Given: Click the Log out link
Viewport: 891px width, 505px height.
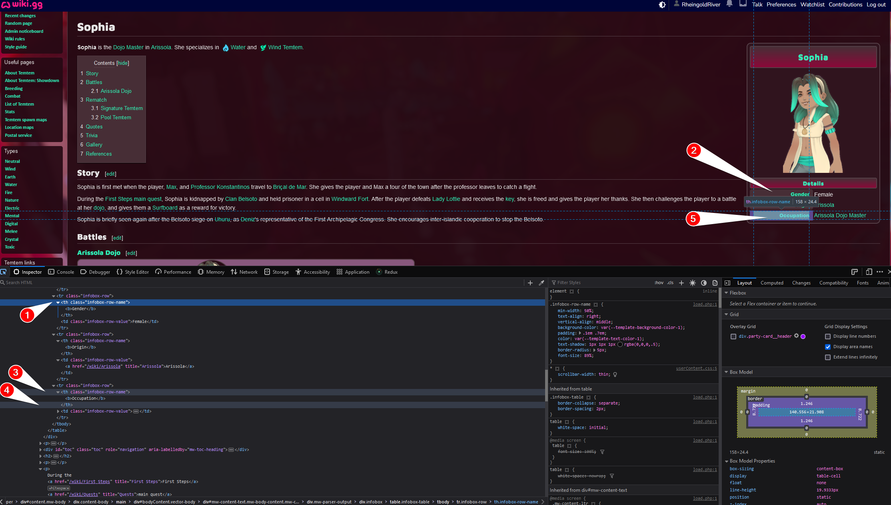Looking at the screenshot, I should click(876, 5).
